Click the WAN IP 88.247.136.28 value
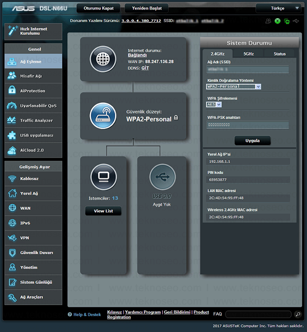The width and height of the screenshot is (307, 332). coord(159,61)
